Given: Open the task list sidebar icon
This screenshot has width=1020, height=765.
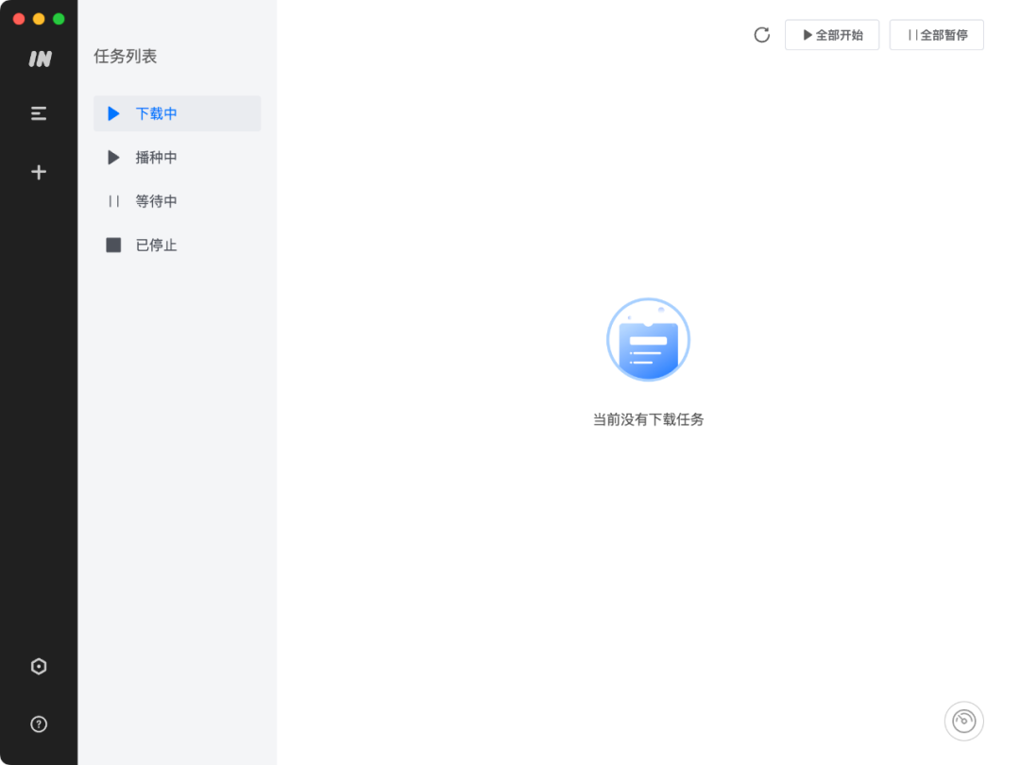Looking at the screenshot, I should click(38, 112).
